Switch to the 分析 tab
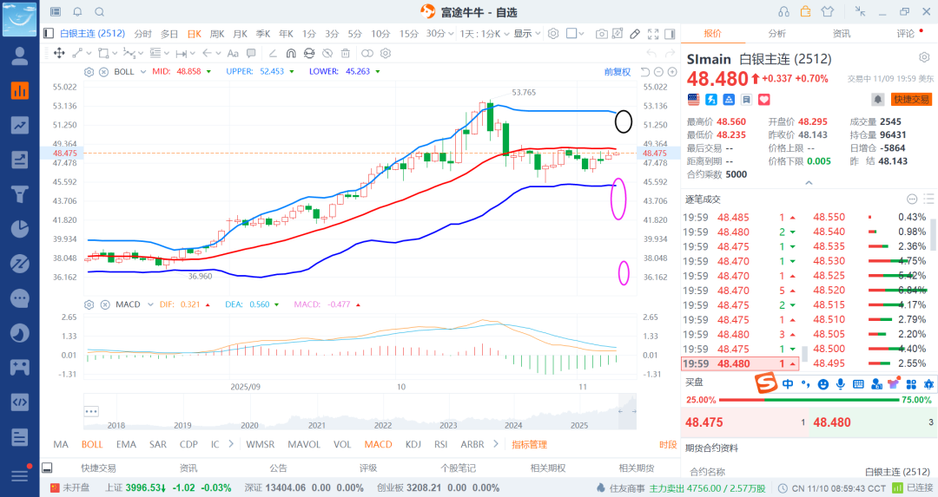This screenshot has width=938, height=497. click(776, 34)
